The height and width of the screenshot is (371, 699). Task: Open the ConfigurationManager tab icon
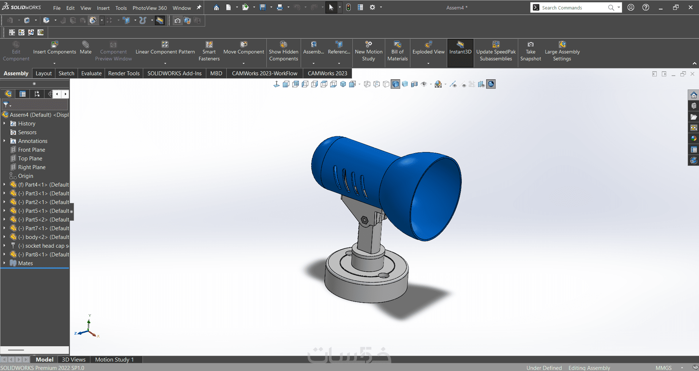[37, 94]
